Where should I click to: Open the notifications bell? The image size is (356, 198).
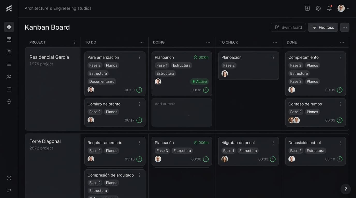(329, 8)
